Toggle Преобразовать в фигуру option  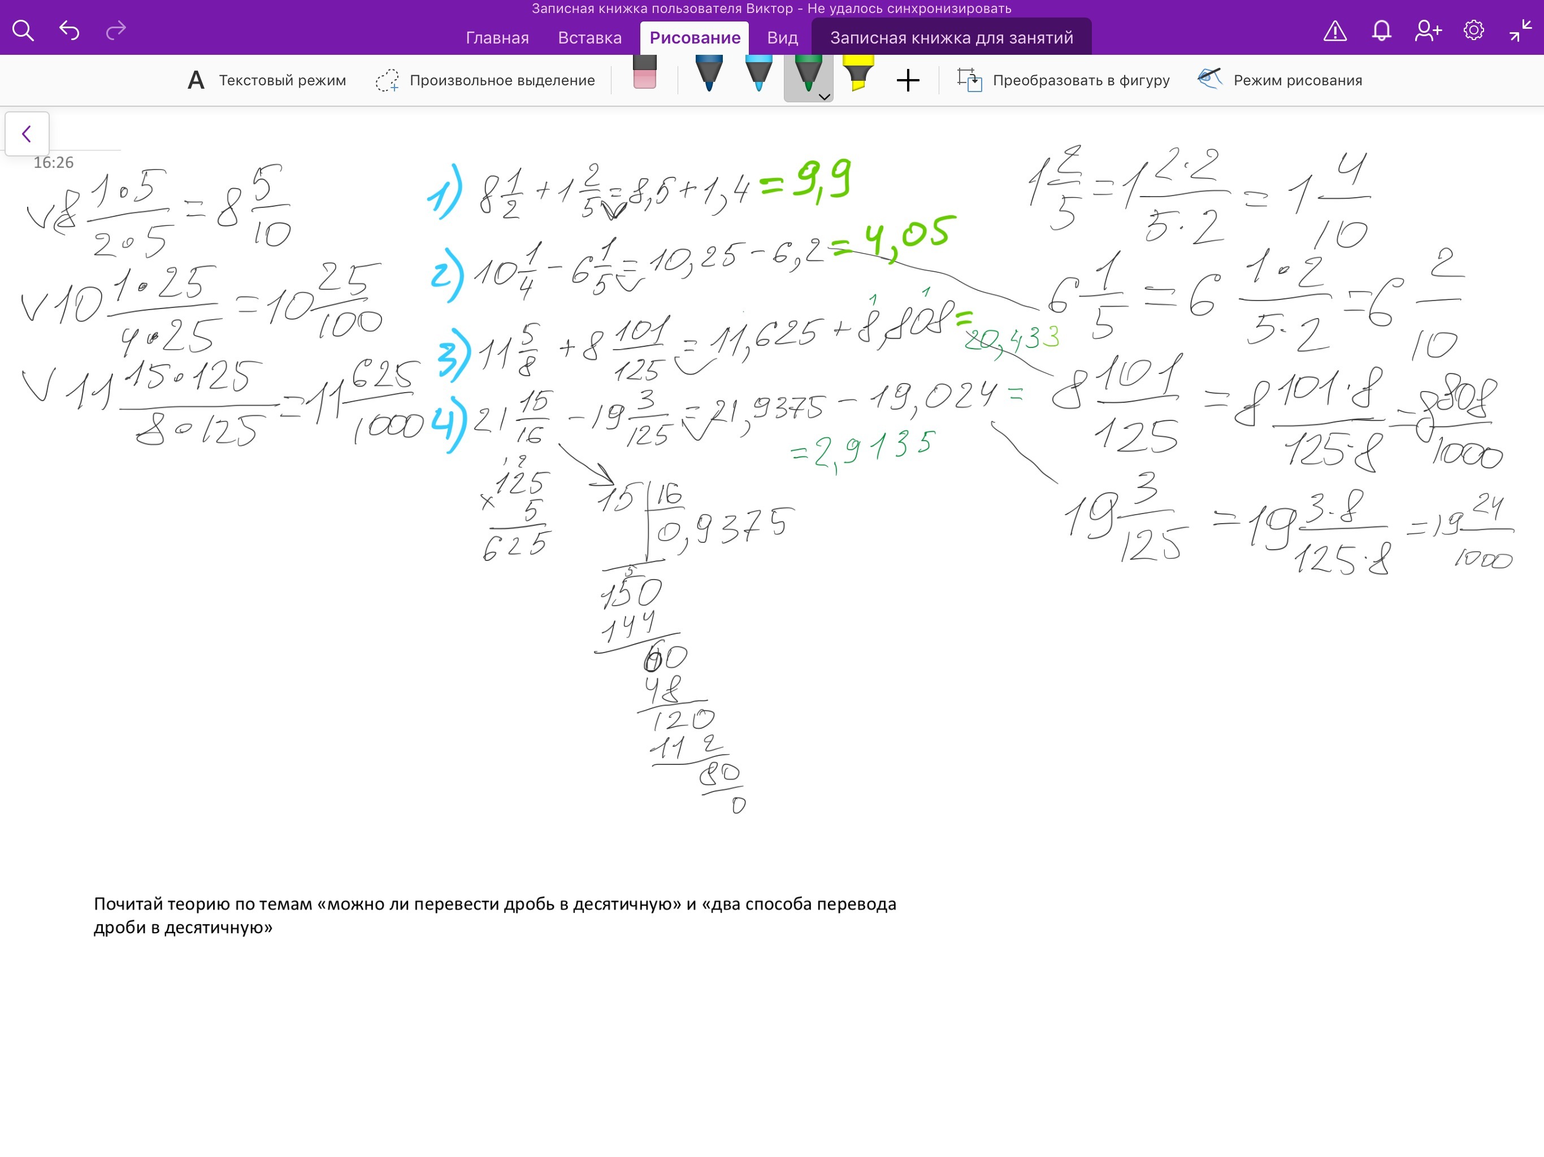click(1063, 80)
